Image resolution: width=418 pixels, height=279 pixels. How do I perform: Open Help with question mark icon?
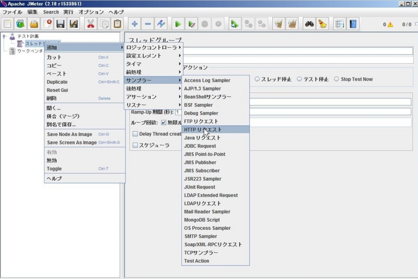(353, 24)
